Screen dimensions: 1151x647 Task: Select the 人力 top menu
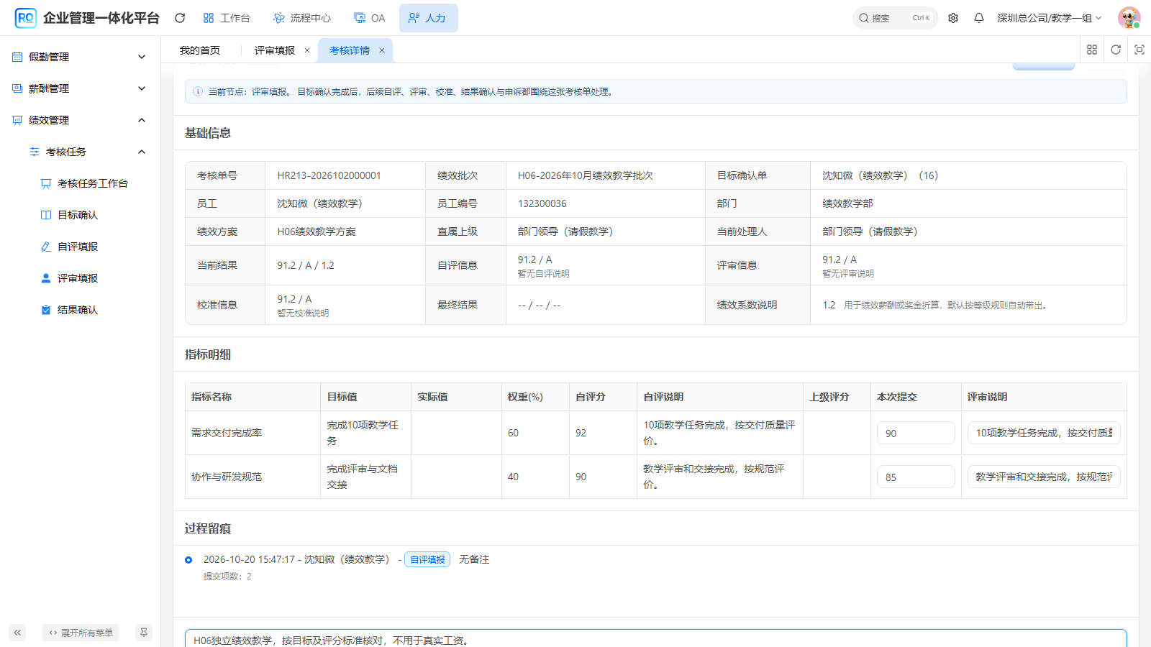pyautogui.click(x=428, y=18)
